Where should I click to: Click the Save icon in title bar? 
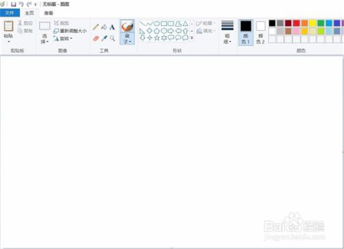coord(13,3)
